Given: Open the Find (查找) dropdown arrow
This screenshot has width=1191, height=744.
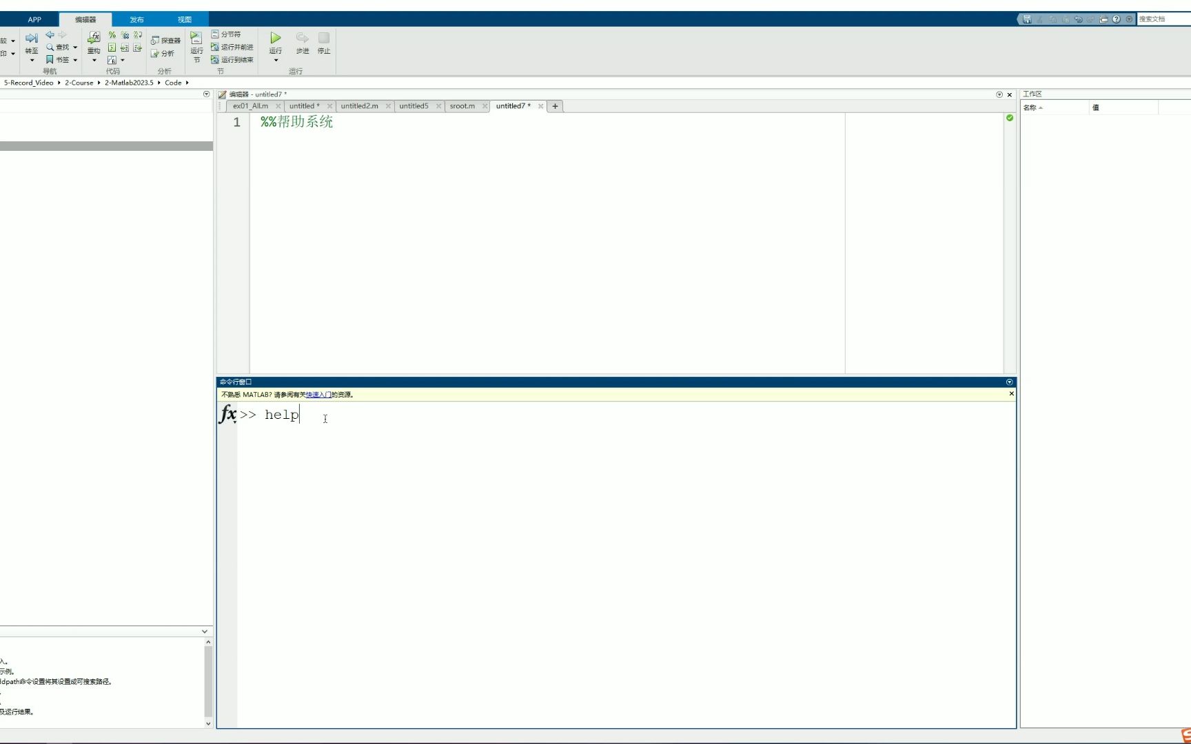Looking at the screenshot, I should [75, 48].
